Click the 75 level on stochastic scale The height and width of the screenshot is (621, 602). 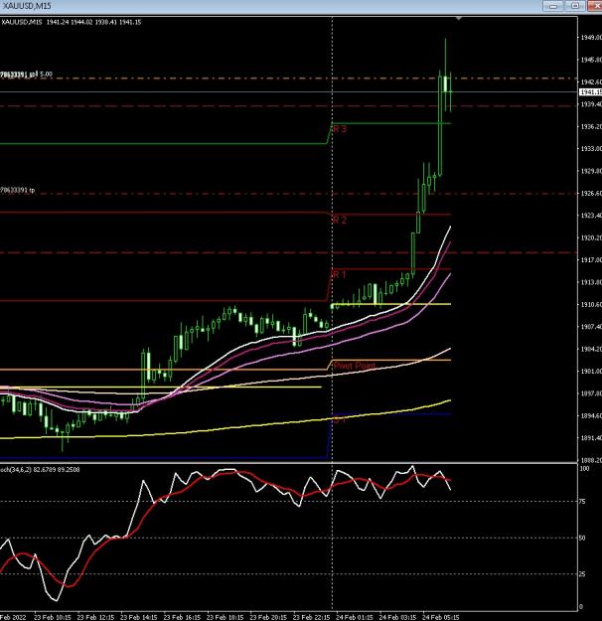(582, 502)
